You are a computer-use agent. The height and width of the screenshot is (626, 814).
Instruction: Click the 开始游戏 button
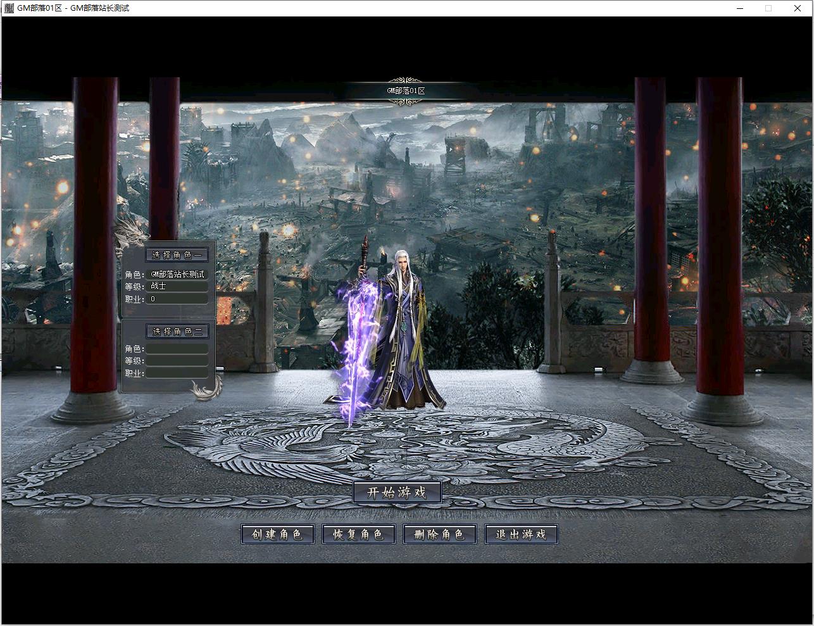pos(397,492)
